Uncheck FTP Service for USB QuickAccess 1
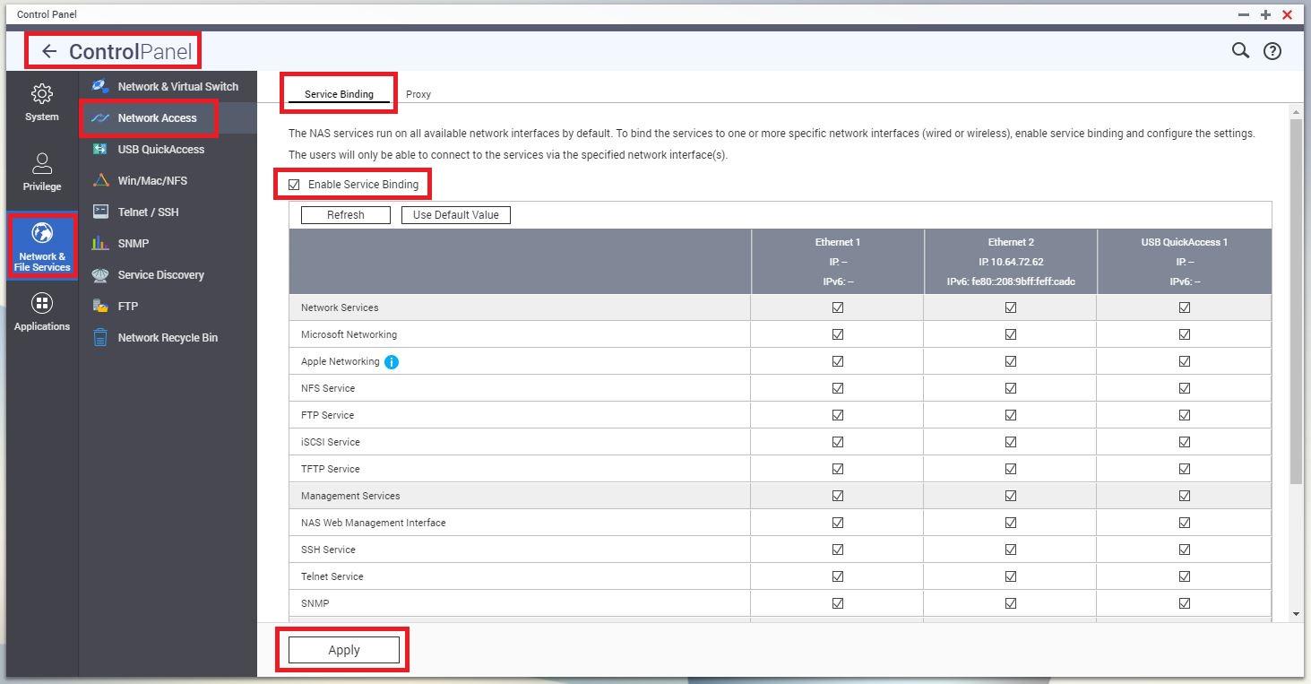Viewport: 1311px width, 684px height. [x=1185, y=415]
